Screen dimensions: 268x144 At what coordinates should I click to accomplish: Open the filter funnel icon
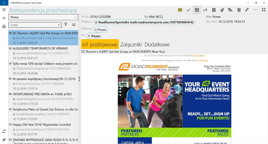66,24
